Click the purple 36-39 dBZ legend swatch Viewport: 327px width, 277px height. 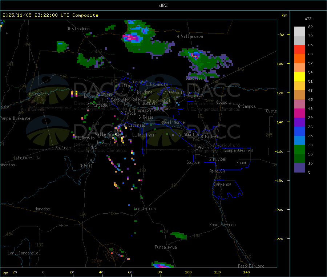(299, 122)
